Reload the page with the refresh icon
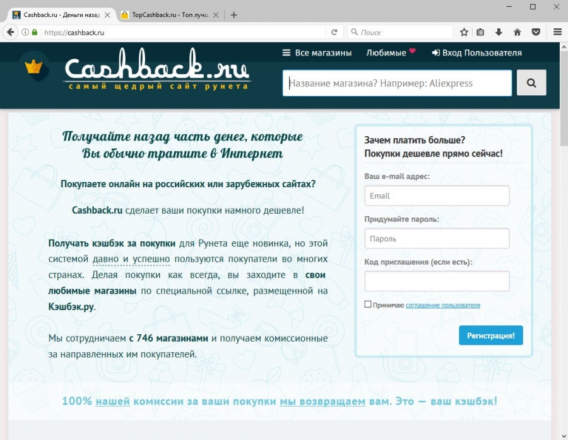Screen dimensions: 568x440 (x=334, y=32)
